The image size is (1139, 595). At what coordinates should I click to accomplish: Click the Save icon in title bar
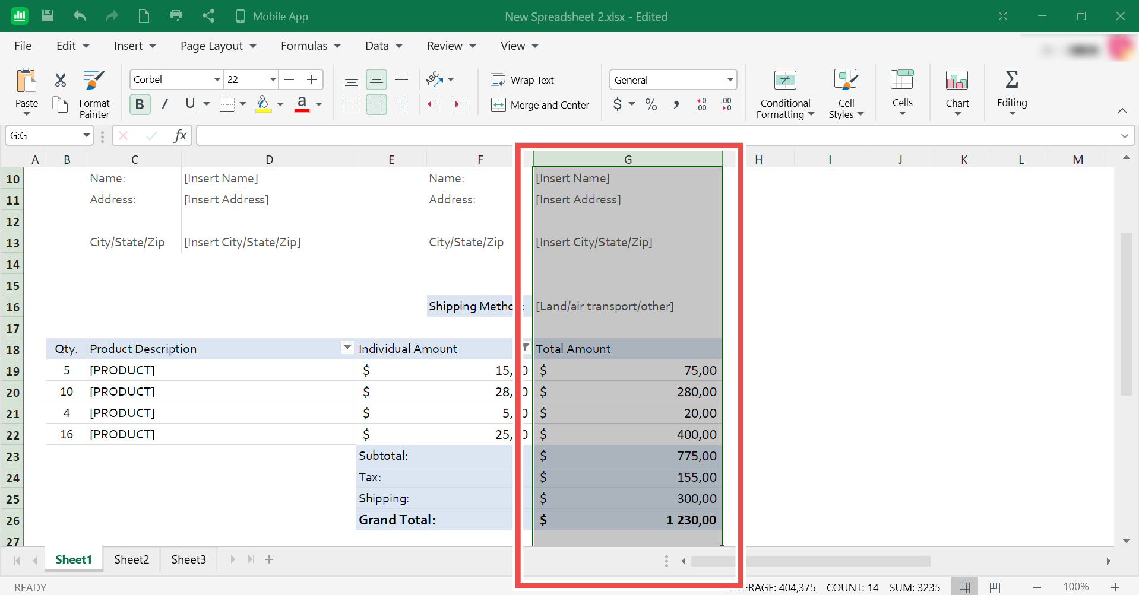click(48, 16)
